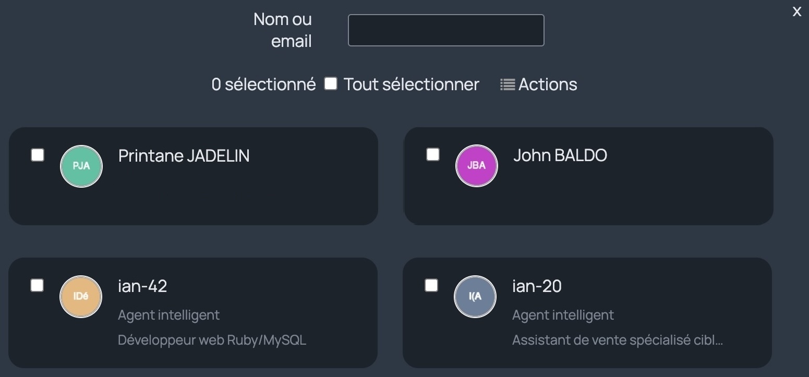Click the purple JBA avatar icon
The height and width of the screenshot is (377, 809).
(477, 166)
